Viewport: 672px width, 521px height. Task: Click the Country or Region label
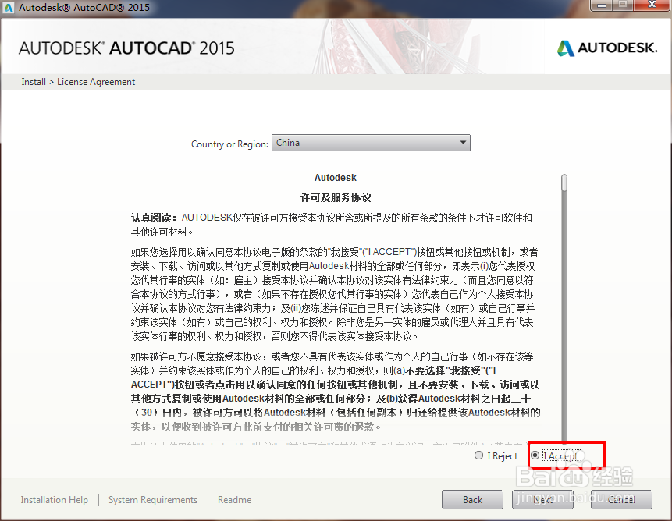click(x=229, y=144)
